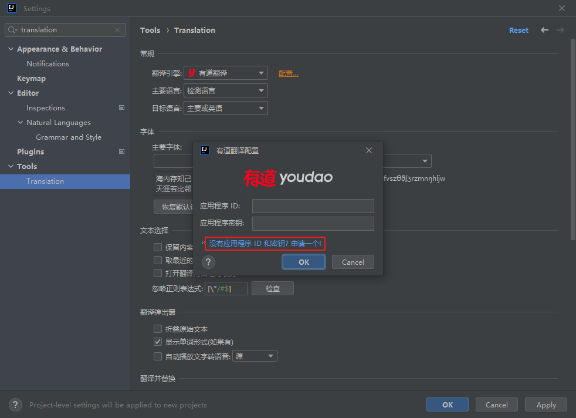Click Tools in the breadcrumb
The height and width of the screenshot is (418, 576).
[150, 30]
